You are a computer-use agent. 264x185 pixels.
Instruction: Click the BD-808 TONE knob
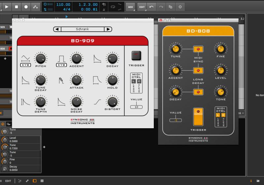pos(221,92)
